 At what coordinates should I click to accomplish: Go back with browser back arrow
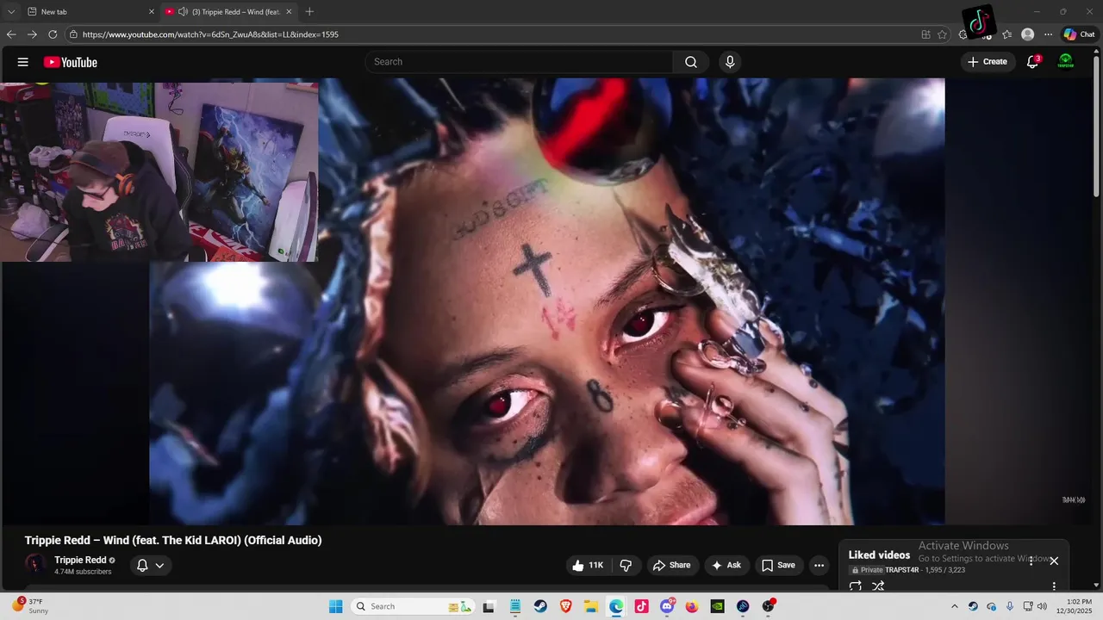(11, 34)
